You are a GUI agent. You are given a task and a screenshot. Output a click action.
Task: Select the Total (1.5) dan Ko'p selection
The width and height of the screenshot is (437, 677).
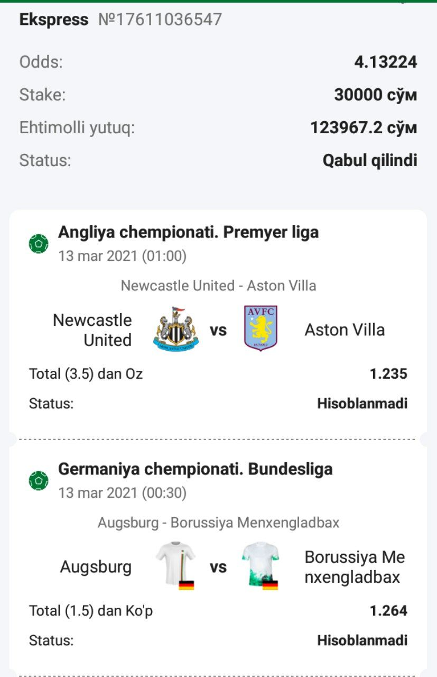tap(91, 611)
